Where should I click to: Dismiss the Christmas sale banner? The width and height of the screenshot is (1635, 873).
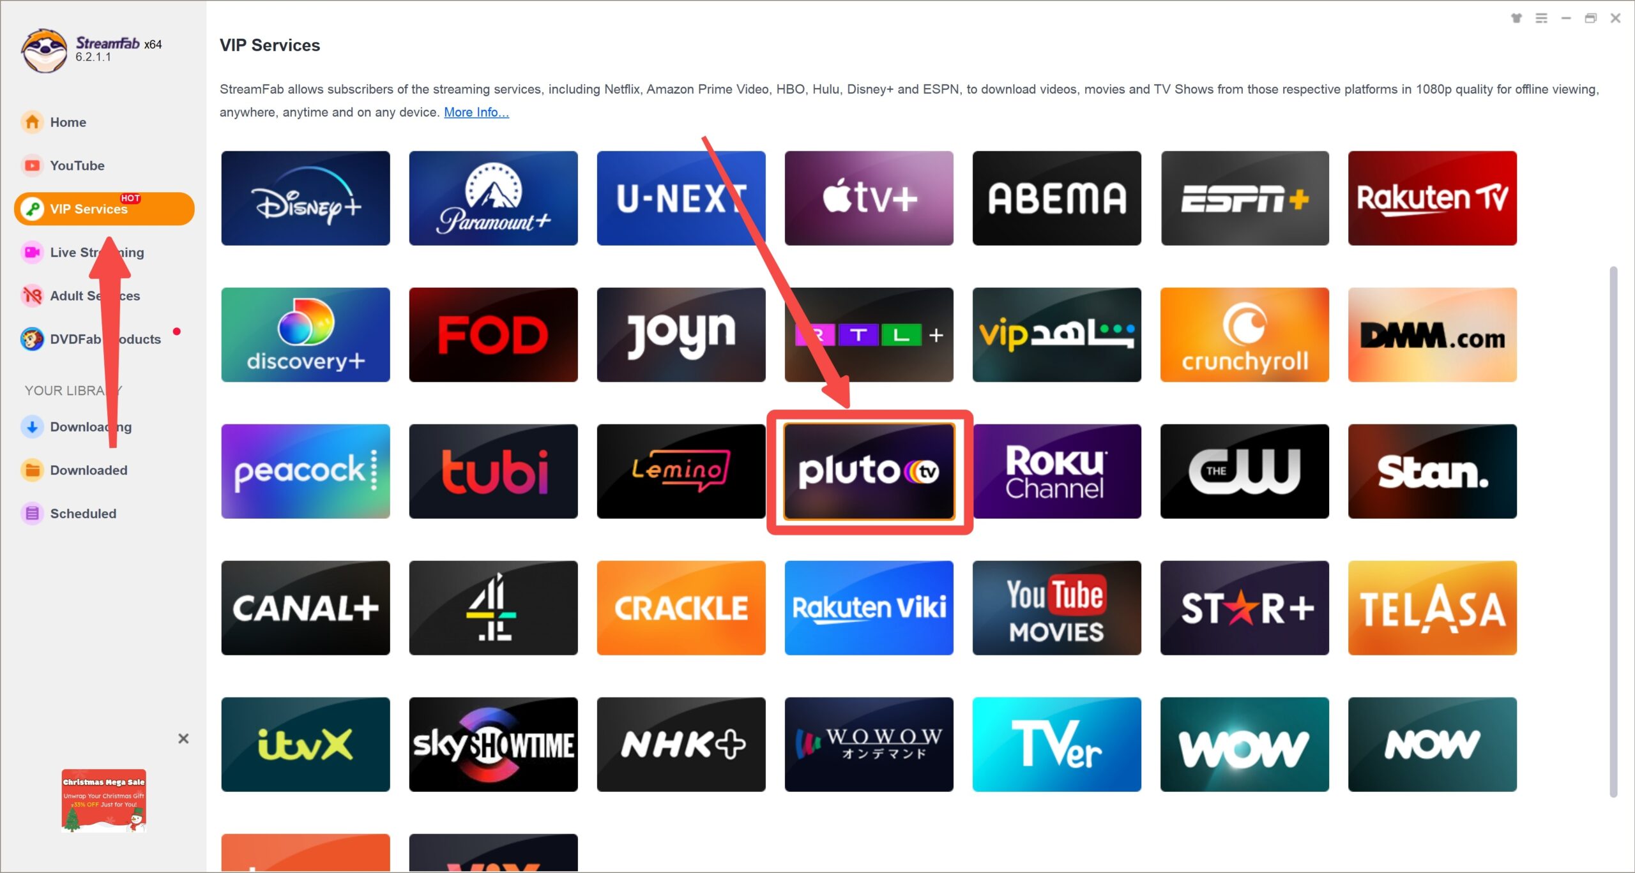[x=183, y=738]
